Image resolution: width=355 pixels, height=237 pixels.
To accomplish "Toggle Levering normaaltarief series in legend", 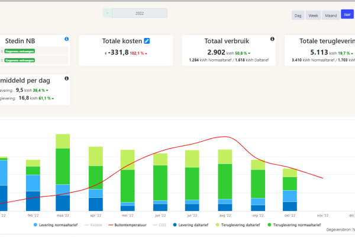I will (x=55, y=226).
